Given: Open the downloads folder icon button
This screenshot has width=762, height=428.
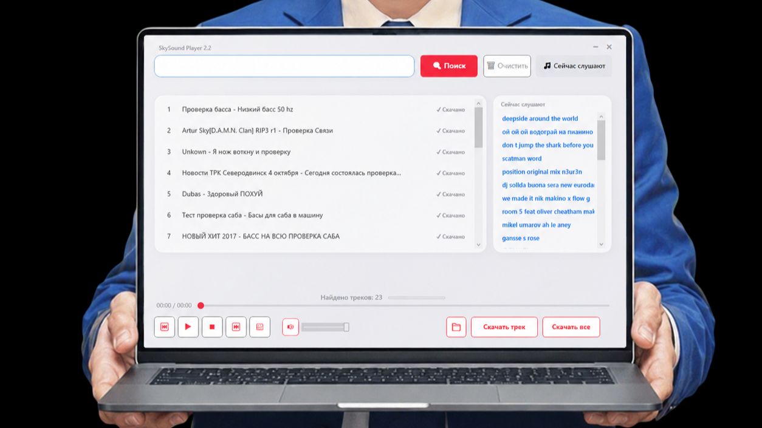Looking at the screenshot, I should tap(456, 327).
